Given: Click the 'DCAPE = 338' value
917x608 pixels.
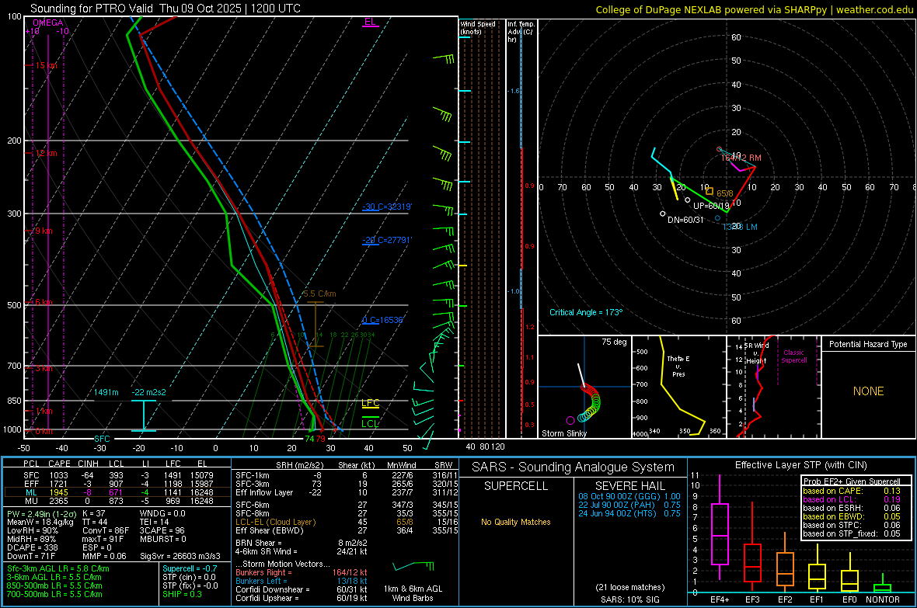Looking at the screenshot, I should pos(32,547).
